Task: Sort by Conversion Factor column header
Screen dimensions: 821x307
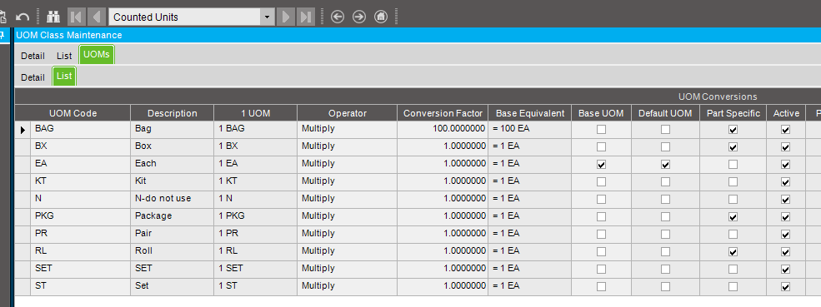Action: point(443,113)
